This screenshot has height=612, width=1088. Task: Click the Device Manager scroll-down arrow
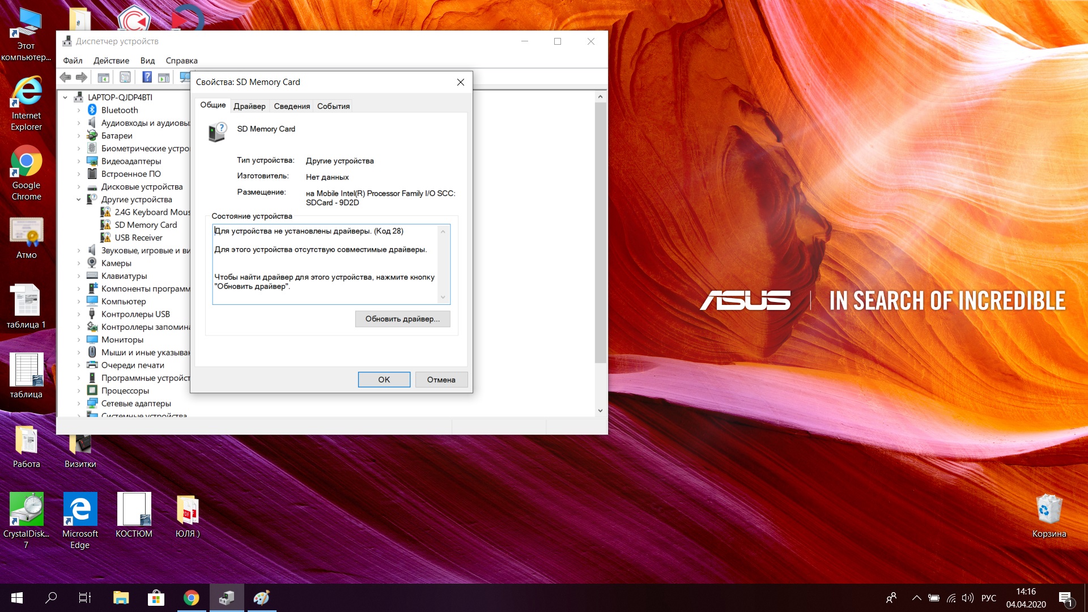click(601, 411)
